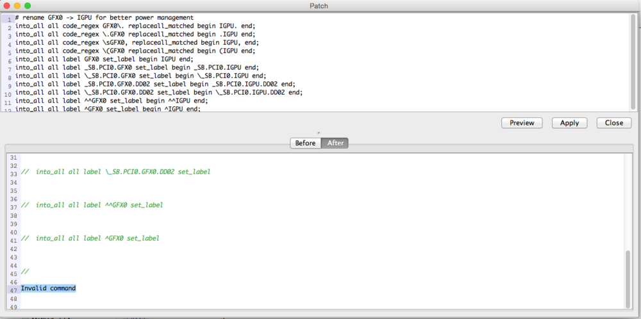Viewport: 641px width, 319px height.
Task: Click the red close window button
Action: tap(7, 6)
